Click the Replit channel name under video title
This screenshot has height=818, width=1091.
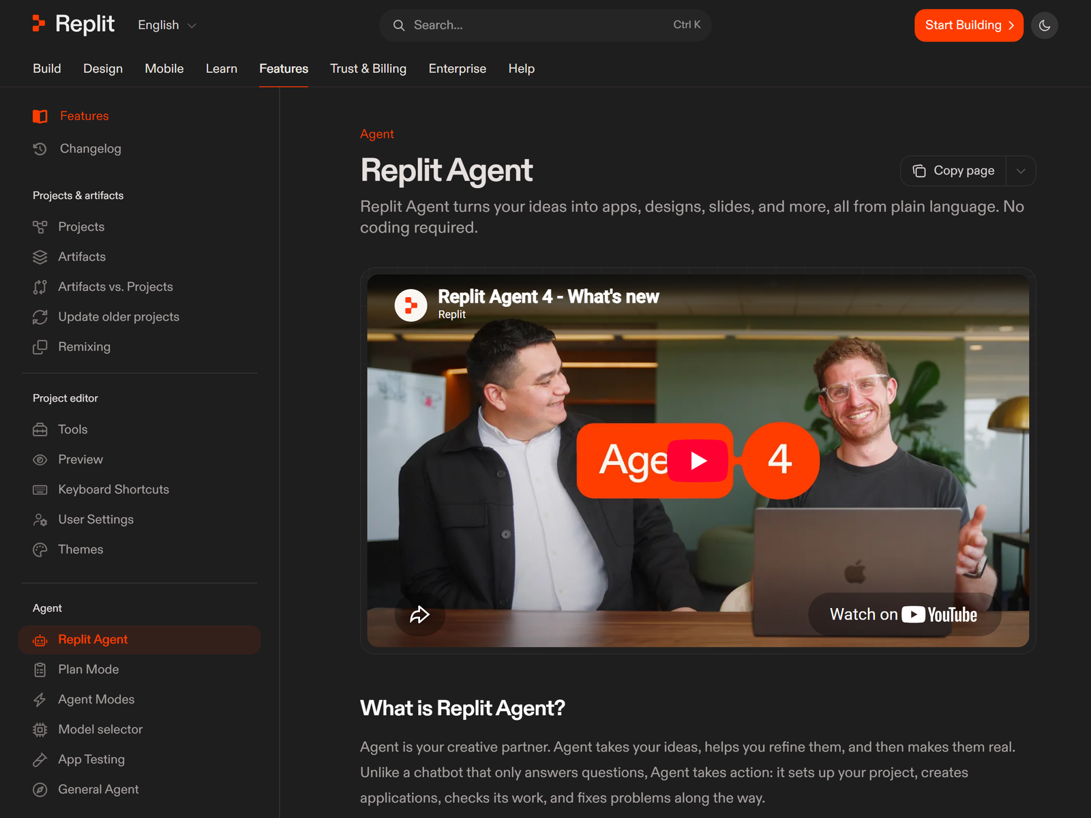(x=451, y=314)
